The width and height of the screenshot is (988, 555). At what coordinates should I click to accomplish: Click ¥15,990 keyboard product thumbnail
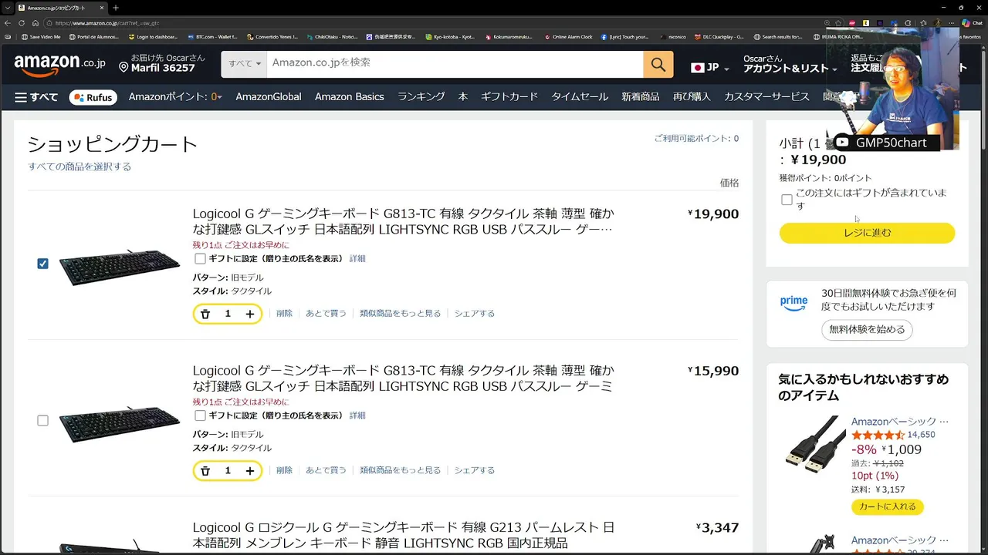(x=118, y=423)
